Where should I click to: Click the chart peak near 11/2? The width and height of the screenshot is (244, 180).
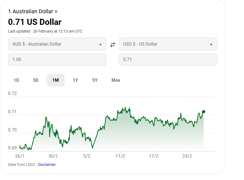pyautogui.click(x=125, y=108)
